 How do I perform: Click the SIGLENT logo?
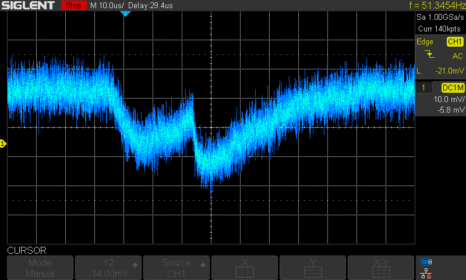(x=28, y=5)
